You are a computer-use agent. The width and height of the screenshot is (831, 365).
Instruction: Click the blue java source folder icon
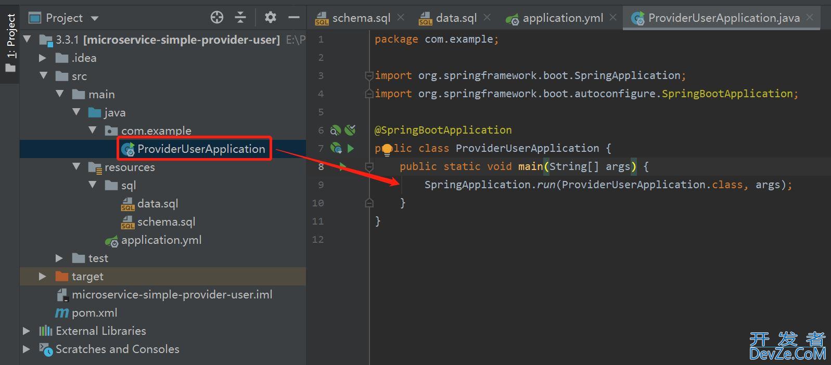point(95,112)
